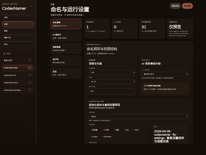
Task: Click the AI 读取哪些内容 panel heading
Action: point(151,64)
